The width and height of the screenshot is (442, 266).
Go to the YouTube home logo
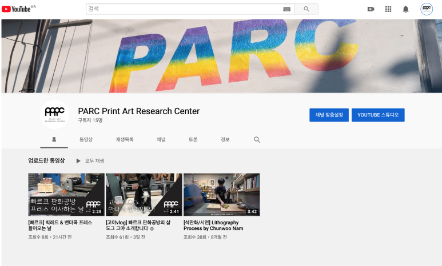point(17,9)
